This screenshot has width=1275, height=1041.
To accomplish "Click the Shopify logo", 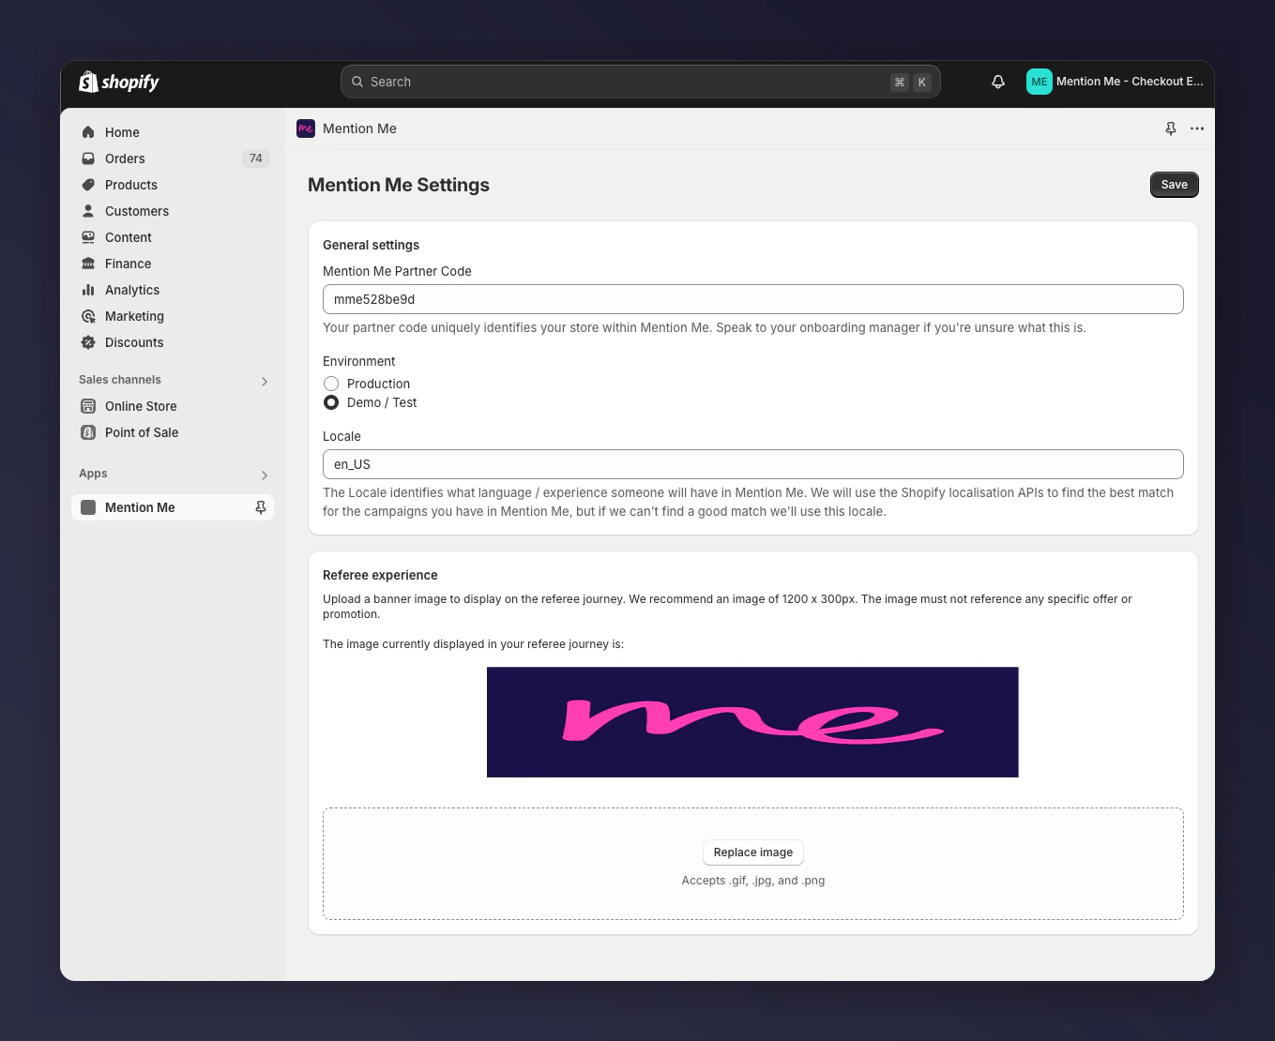I will point(119,82).
